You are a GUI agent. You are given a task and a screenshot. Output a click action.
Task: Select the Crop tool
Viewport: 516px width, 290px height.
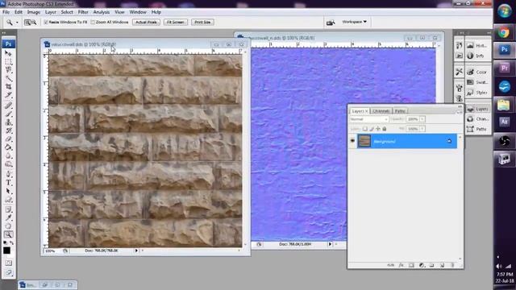pyautogui.click(x=8, y=87)
